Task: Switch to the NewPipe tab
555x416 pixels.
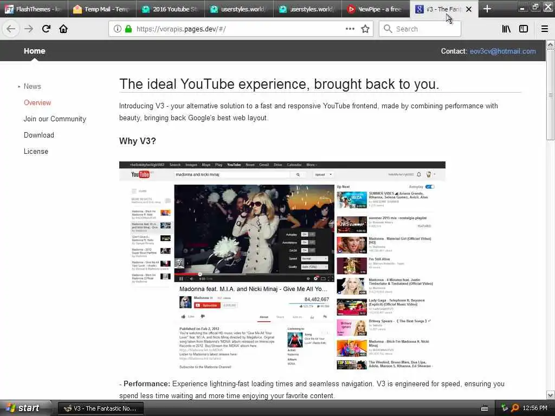Action: [x=376, y=9]
